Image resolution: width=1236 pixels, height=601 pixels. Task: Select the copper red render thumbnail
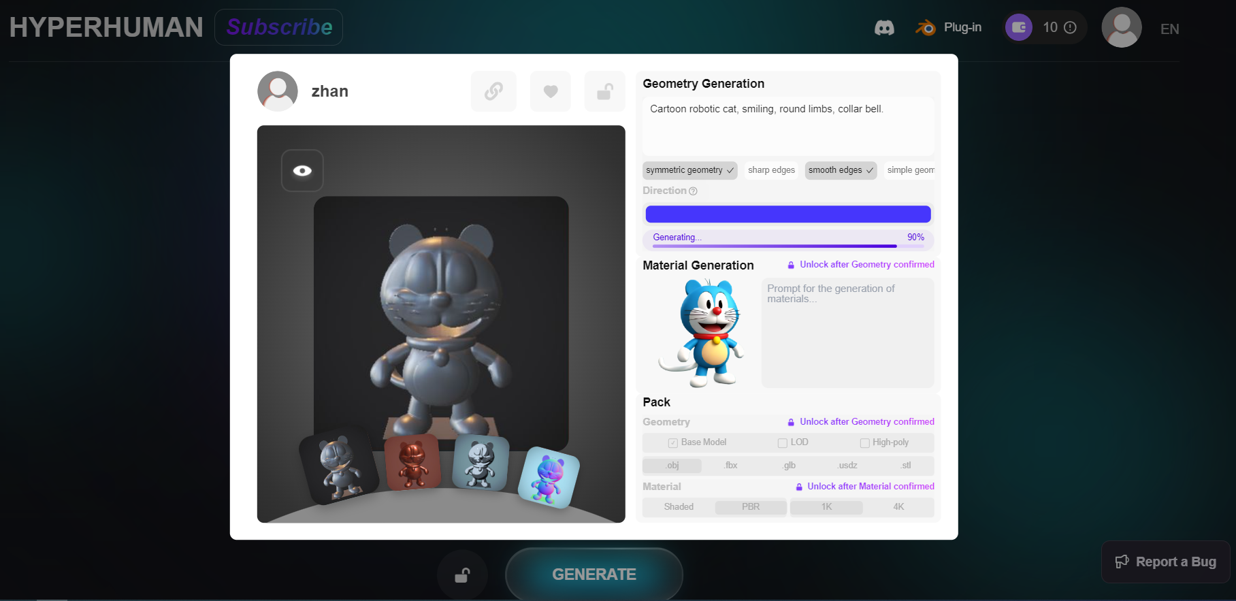click(412, 463)
